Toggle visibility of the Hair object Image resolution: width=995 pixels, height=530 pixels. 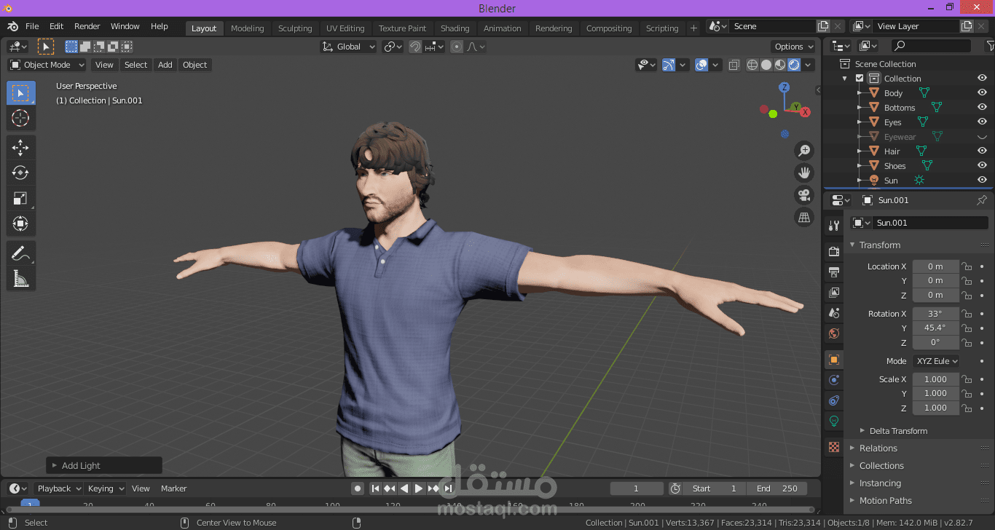(x=982, y=151)
